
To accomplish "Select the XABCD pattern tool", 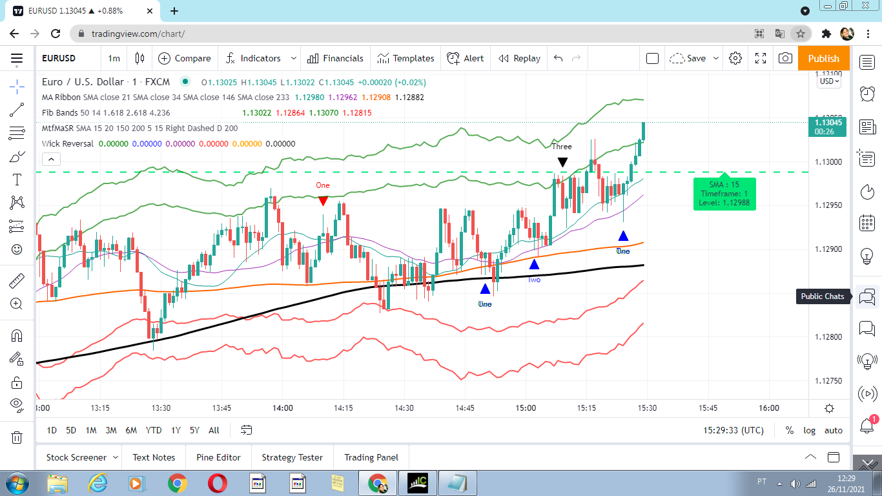I will (x=17, y=203).
